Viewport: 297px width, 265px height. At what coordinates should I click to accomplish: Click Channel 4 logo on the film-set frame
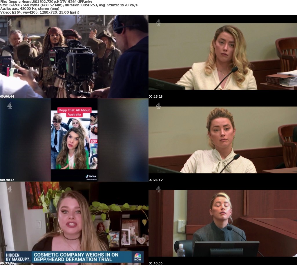pos(10,22)
